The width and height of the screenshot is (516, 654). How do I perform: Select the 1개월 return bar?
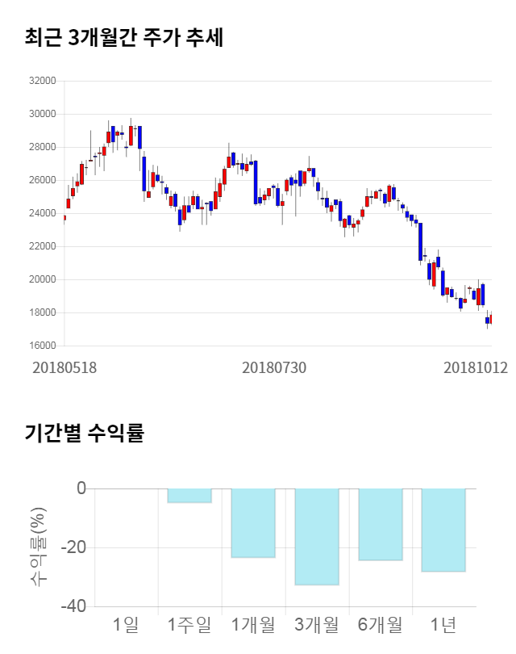pos(253,523)
